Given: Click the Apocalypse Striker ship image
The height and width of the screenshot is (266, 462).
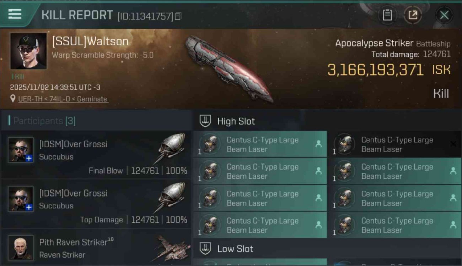Looking at the screenshot, I should [x=229, y=68].
